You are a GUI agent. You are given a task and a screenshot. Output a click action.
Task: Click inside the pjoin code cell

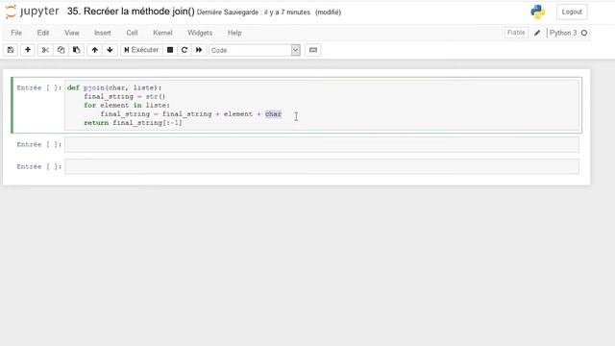point(322,105)
